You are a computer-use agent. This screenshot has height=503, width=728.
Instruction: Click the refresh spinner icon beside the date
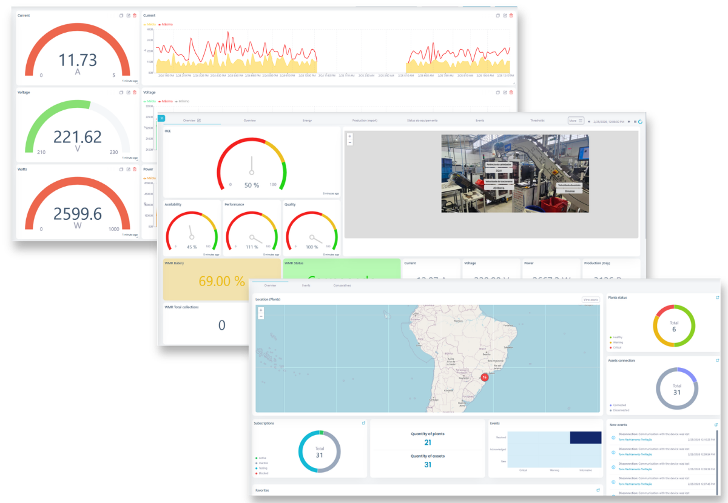[x=641, y=121]
